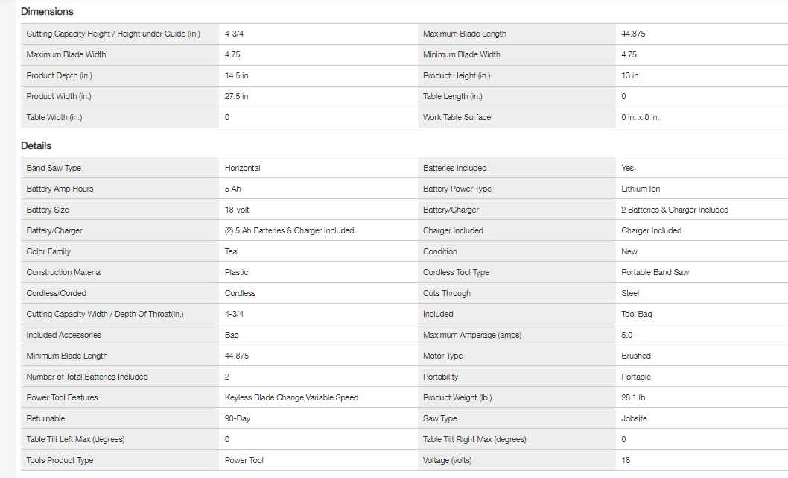Select the Product Weight value 28.1 lb
The height and width of the screenshot is (478, 788).
pos(635,397)
